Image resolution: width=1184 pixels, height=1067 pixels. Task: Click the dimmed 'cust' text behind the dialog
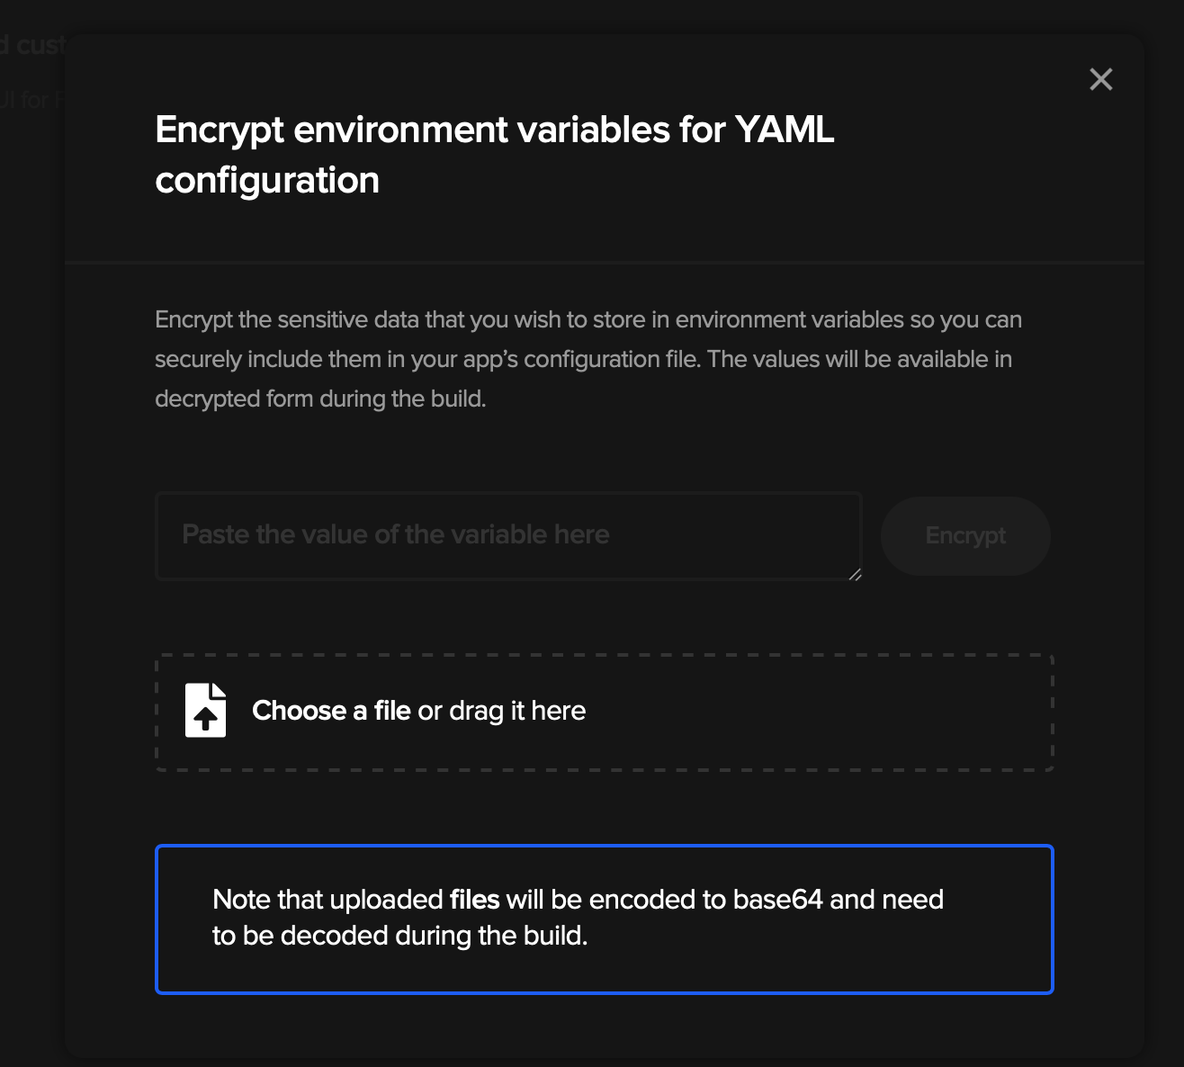point(40,44)
